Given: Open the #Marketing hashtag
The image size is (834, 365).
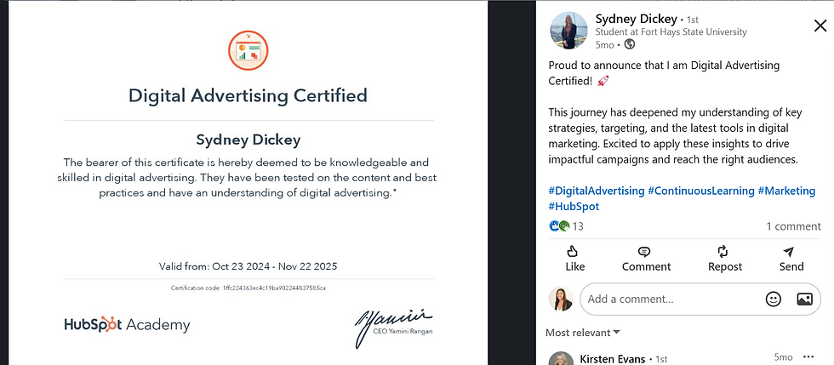Looking at the screenshot, I should pos(786,191).
